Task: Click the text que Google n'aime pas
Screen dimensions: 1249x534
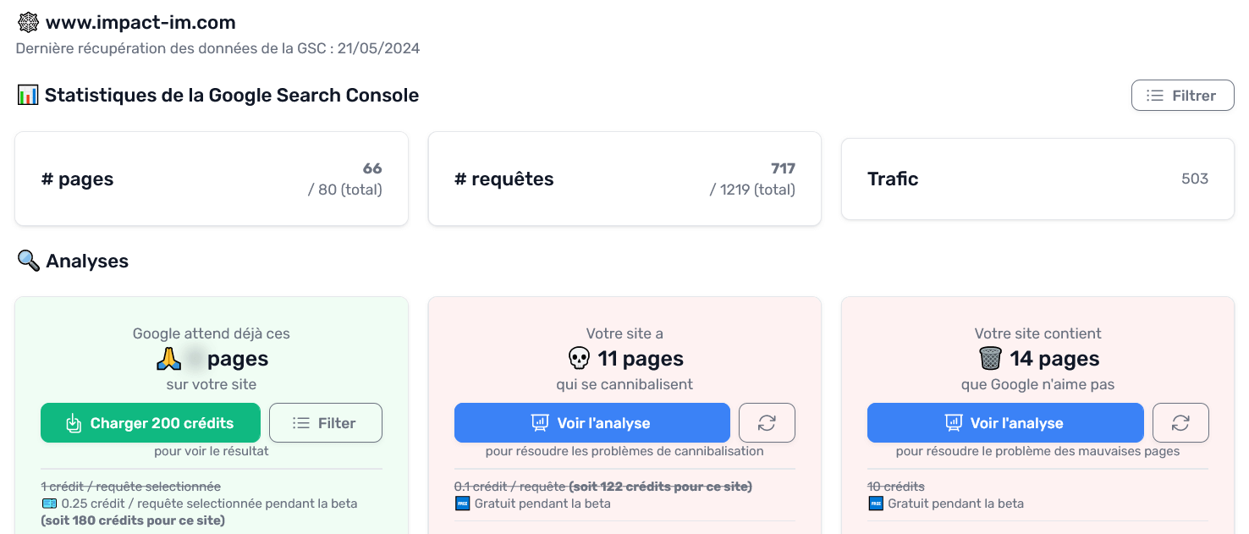Action: click(x=1037, y=384)
